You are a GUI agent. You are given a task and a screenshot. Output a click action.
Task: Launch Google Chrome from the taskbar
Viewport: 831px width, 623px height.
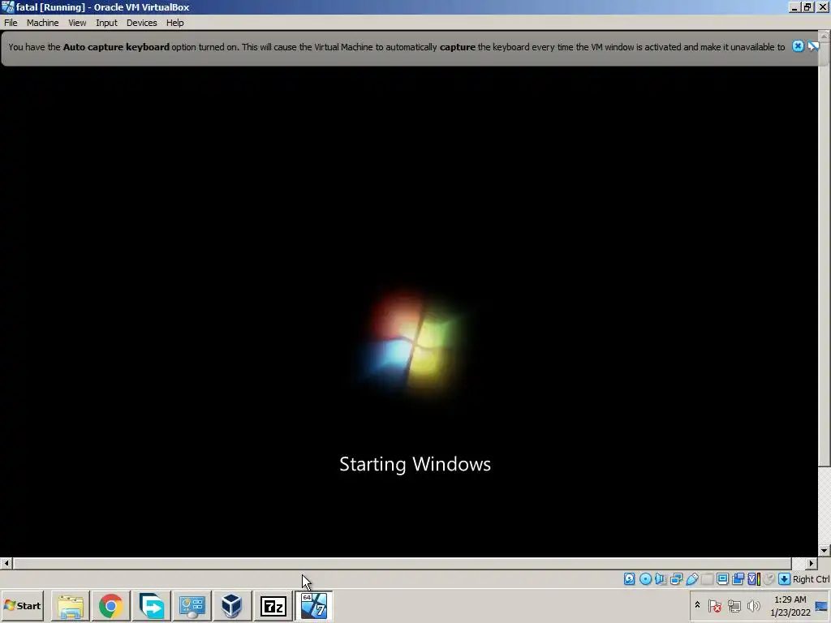(110, 605)
